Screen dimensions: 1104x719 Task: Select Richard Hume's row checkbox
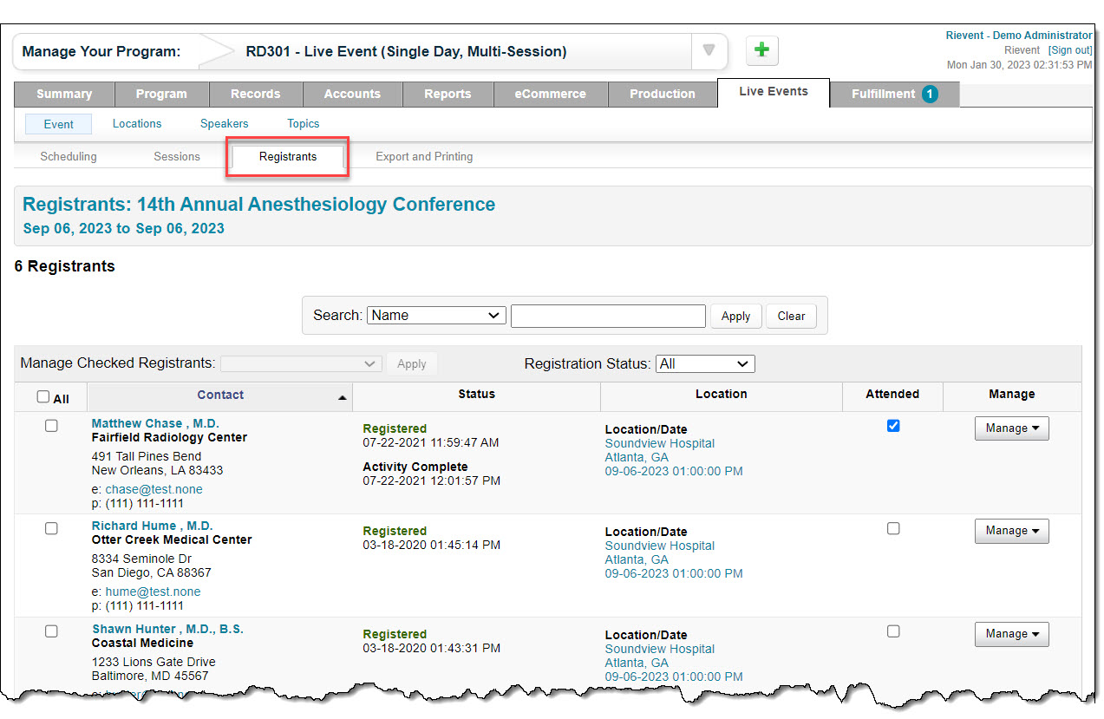pyautogui.click(x=51, y=528)
